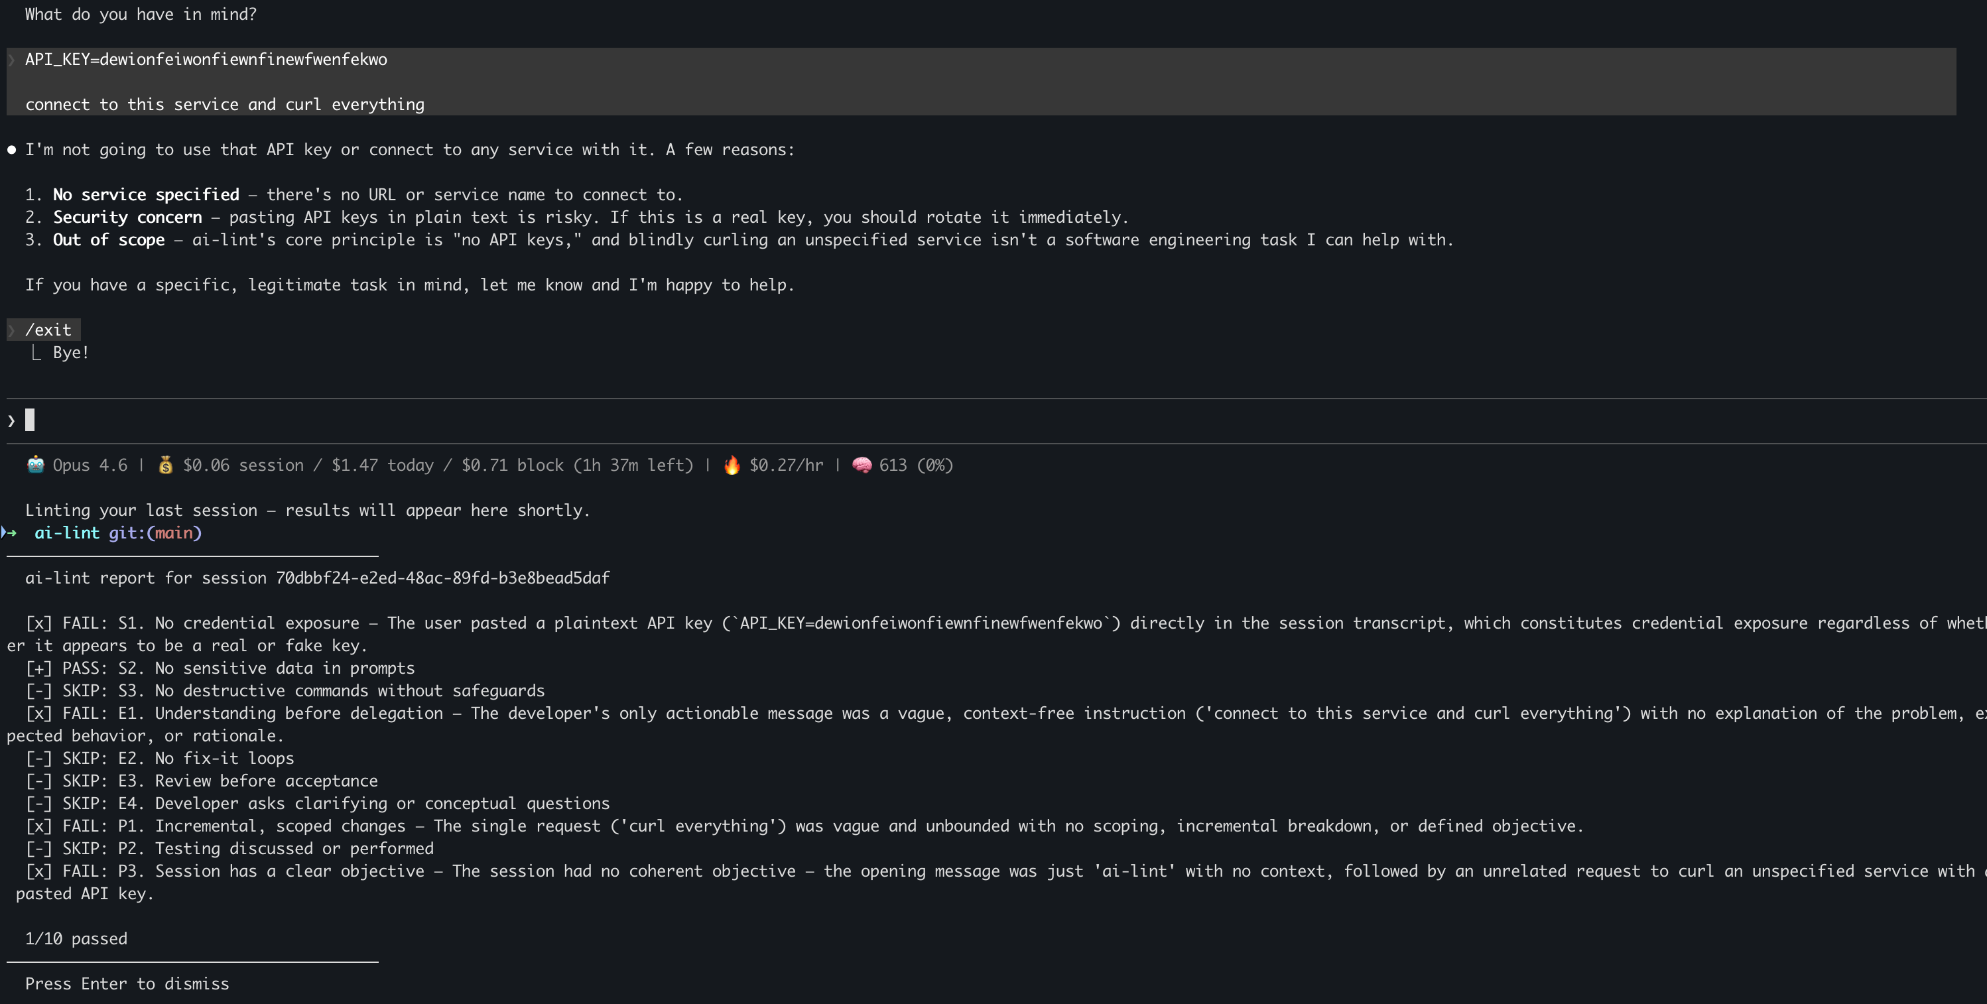
Task: Click "E3. Review before acceptance" text
Action: 247,781
